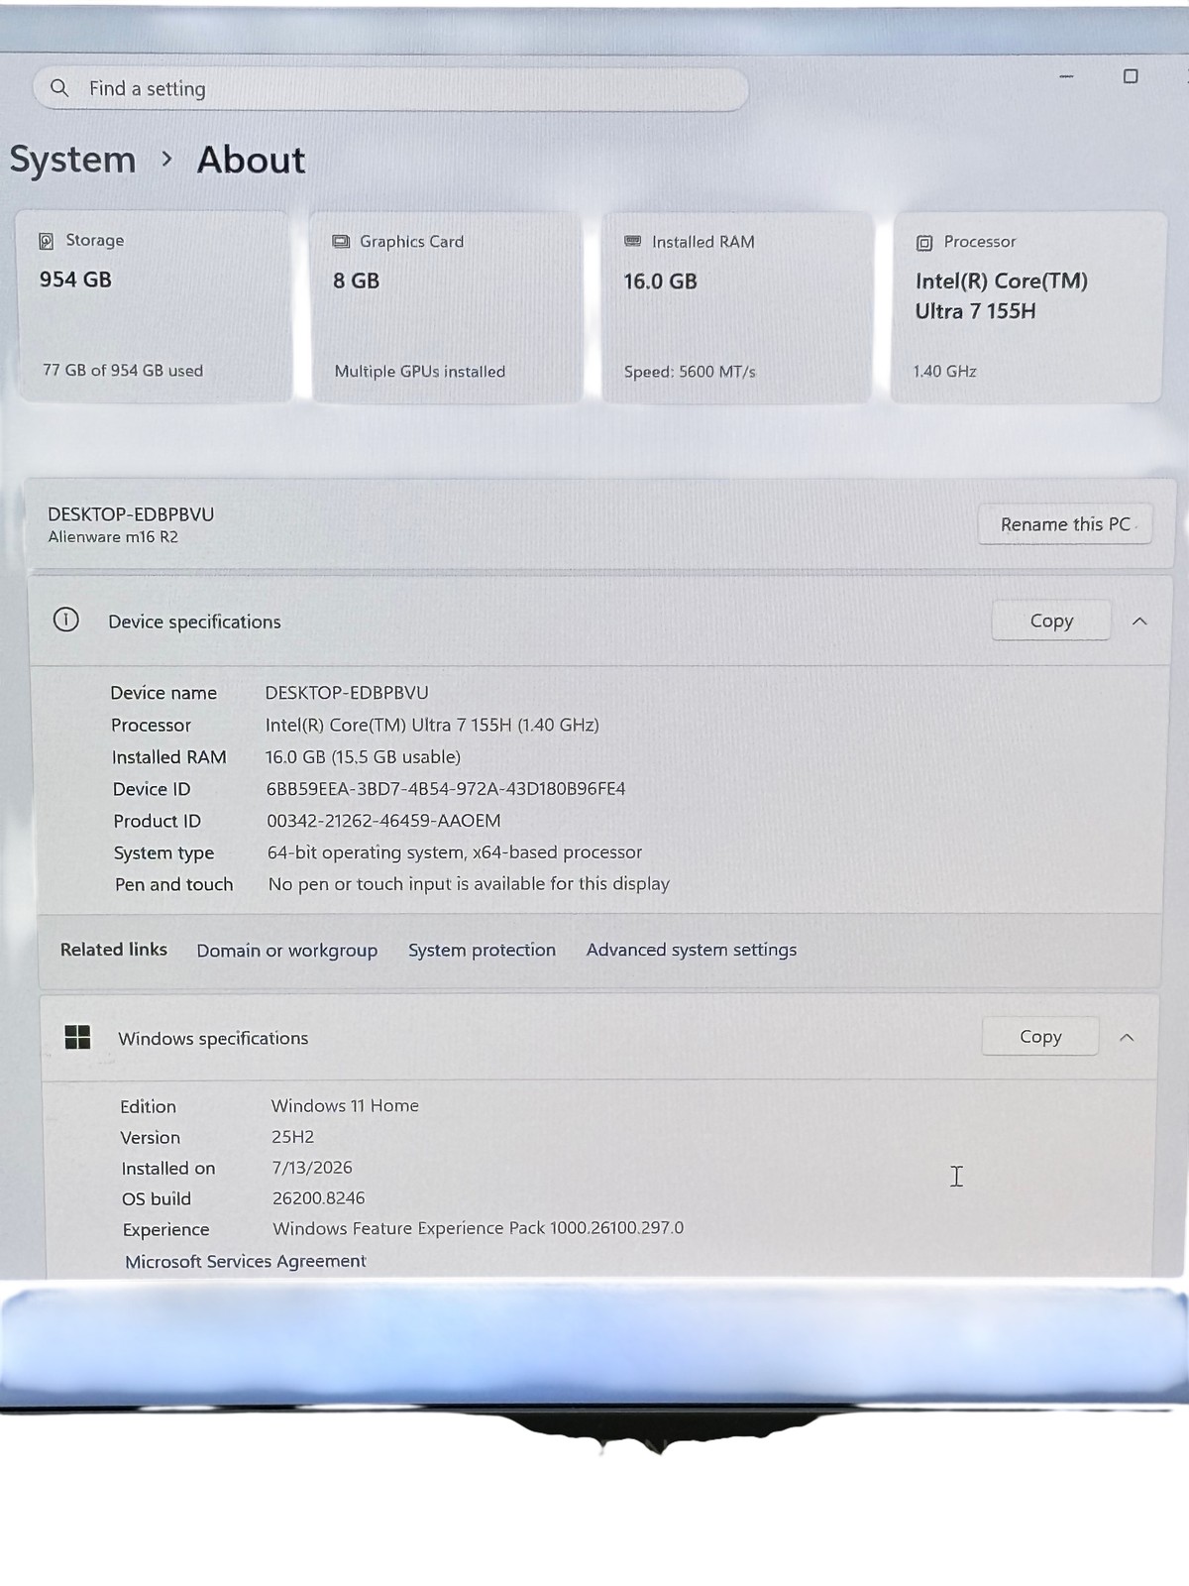Image resolution: width=1189 pixels, height=1586 pixels.
Task: Click the 64-bit operating system value
Action: 455,852
